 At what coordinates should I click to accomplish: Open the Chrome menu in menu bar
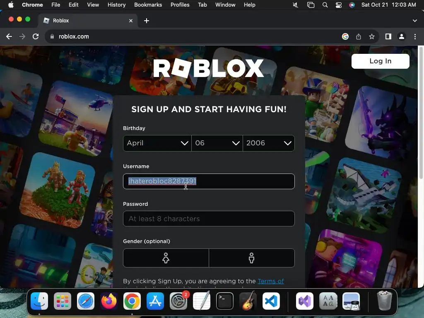coord(32,5)
